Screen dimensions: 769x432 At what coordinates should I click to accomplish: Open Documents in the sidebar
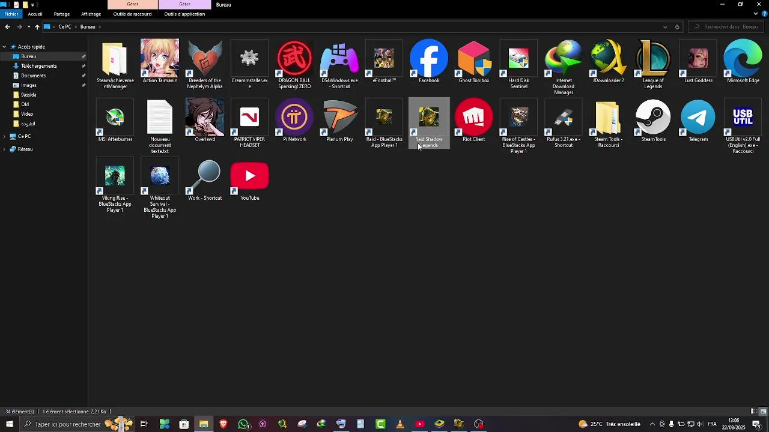33,76
